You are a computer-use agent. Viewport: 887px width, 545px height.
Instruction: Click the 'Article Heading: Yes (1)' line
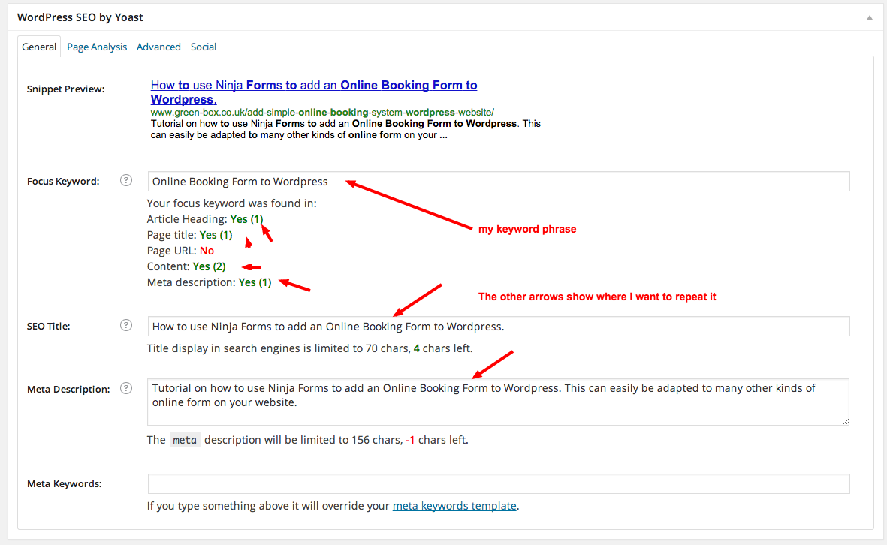(205, 219)
